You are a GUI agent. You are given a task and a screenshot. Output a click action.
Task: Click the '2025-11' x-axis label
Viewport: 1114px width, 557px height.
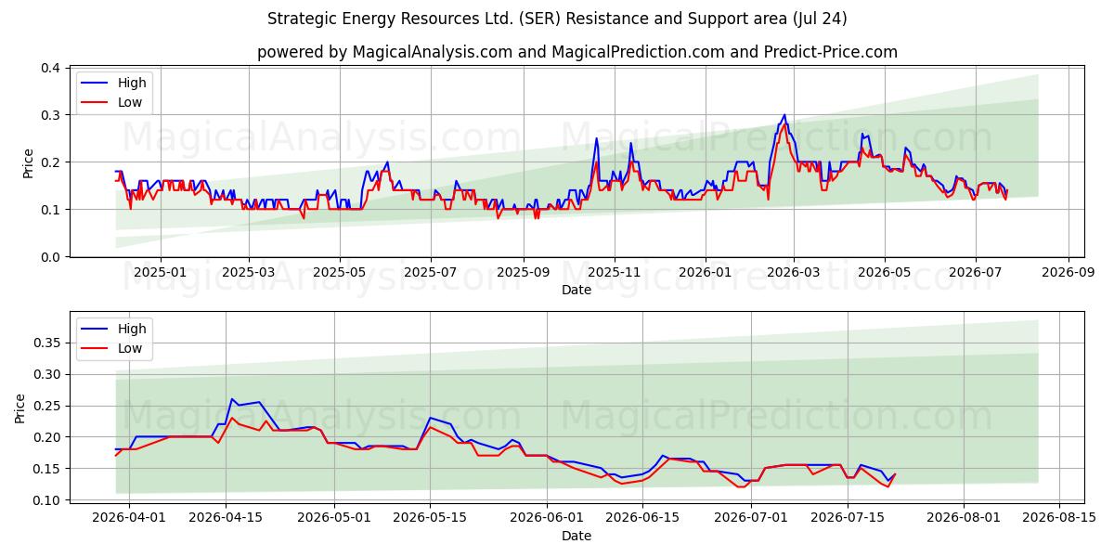click(614, 274)
